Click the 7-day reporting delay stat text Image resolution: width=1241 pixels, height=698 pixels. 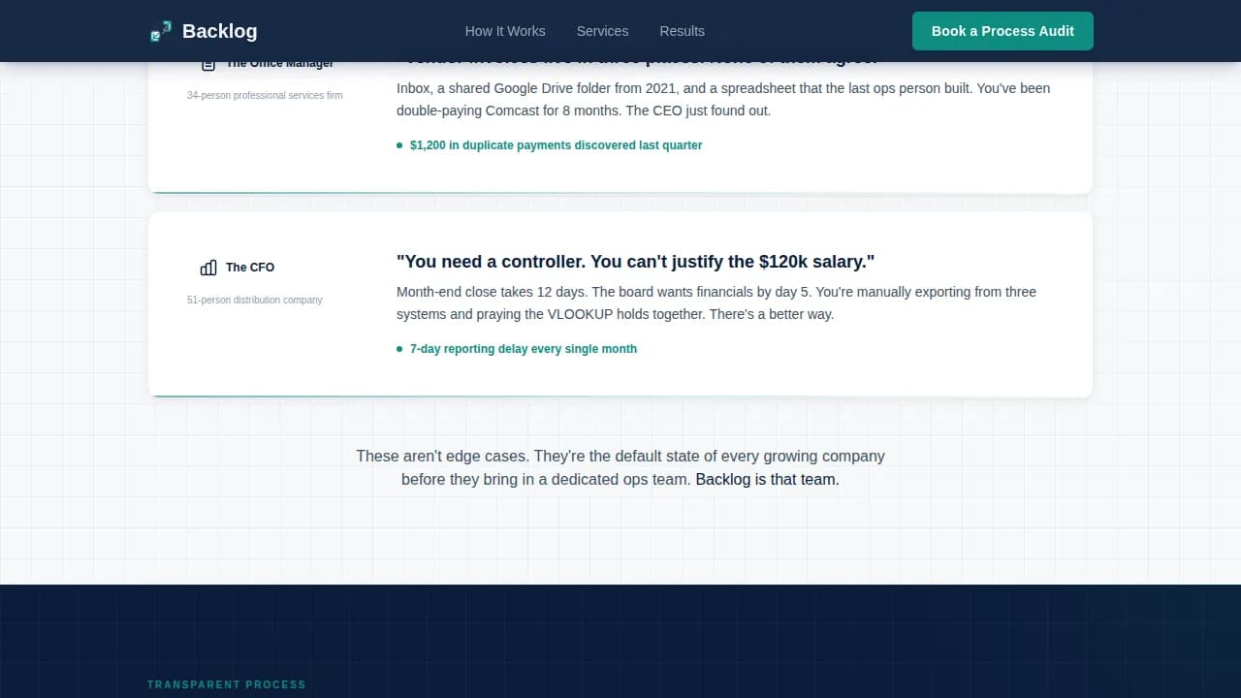524,349
